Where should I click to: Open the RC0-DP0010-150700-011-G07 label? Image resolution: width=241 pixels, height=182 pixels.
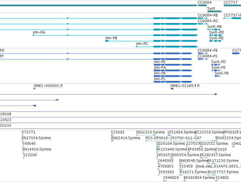173,138
